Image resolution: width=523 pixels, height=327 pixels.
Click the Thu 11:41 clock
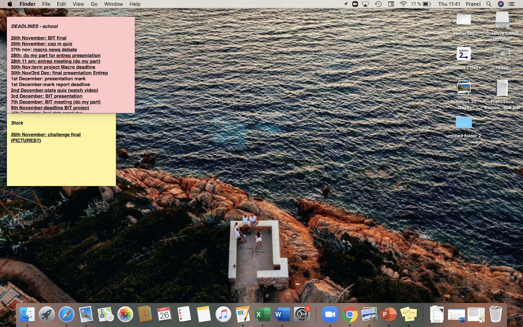tap(449, 4)
